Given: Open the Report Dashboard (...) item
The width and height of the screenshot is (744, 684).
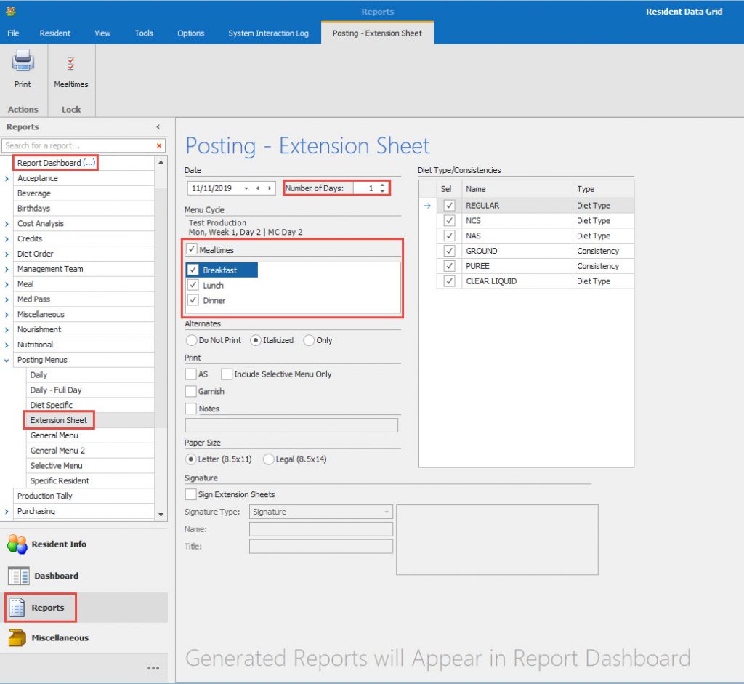Looking at the screenshot, I should 56,163.
